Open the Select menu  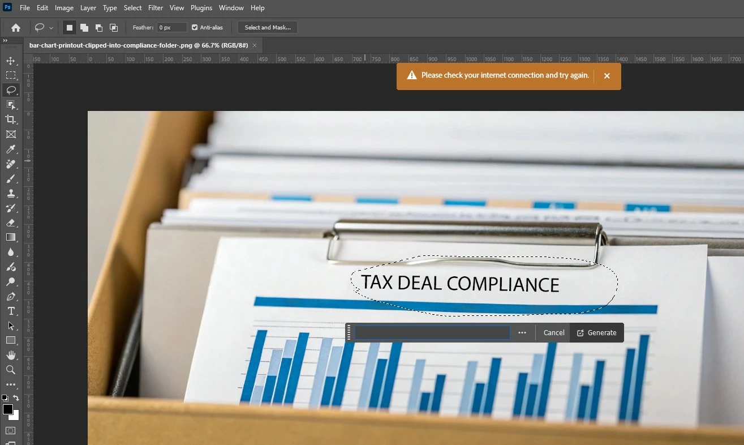pos(133,8)
